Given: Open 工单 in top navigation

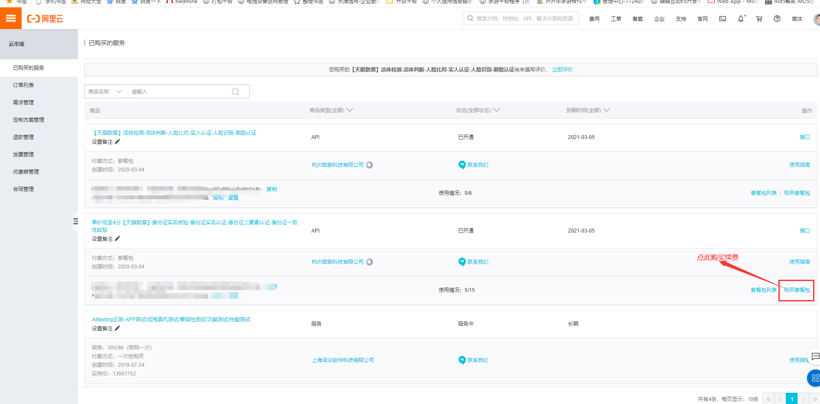Looking at the screenshot, I should pyautogui.click(x=616, y=19).
